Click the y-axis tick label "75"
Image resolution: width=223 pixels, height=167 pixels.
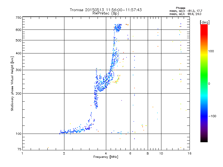coord(20,149)
